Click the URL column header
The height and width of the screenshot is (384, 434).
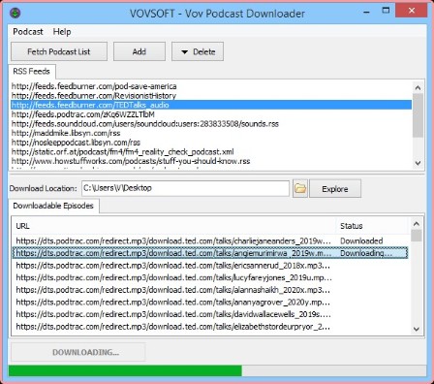pyautogui.click(x=174, y=226)
